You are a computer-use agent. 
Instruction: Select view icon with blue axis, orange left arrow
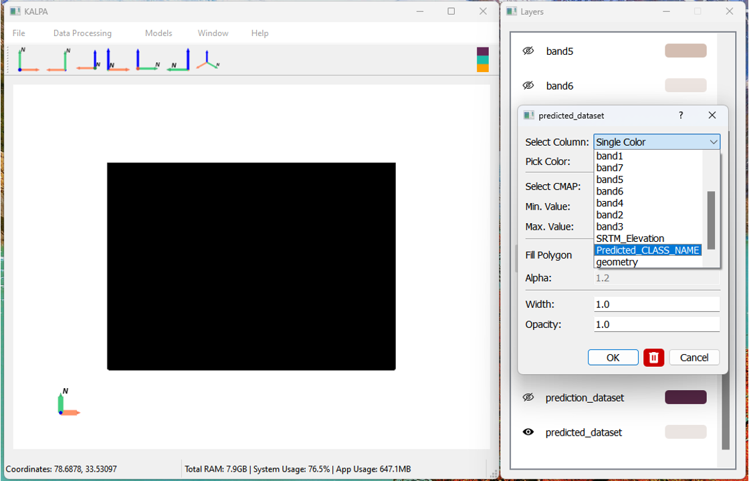tap(89, 59)
